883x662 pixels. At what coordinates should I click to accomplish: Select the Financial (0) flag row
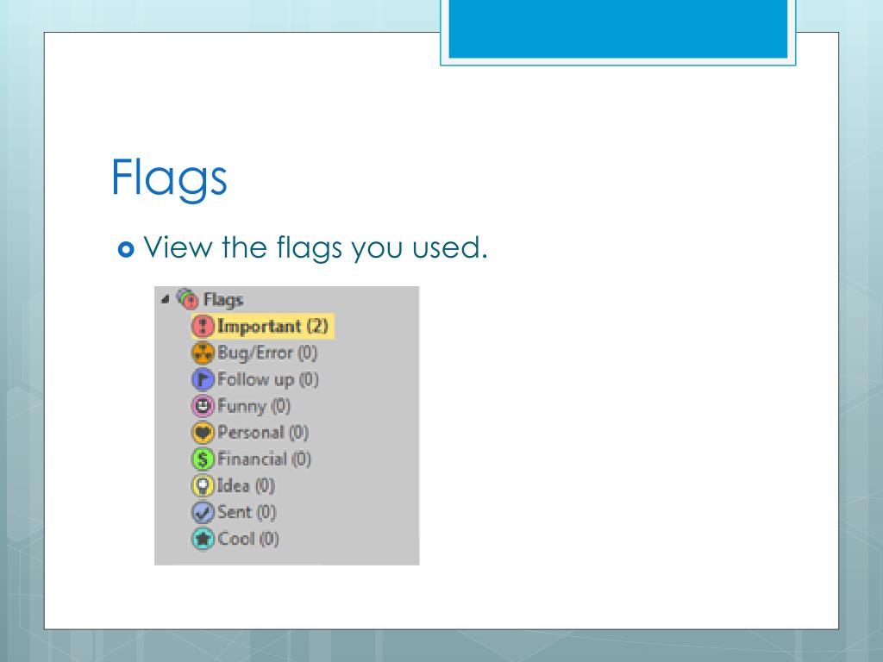251,459
